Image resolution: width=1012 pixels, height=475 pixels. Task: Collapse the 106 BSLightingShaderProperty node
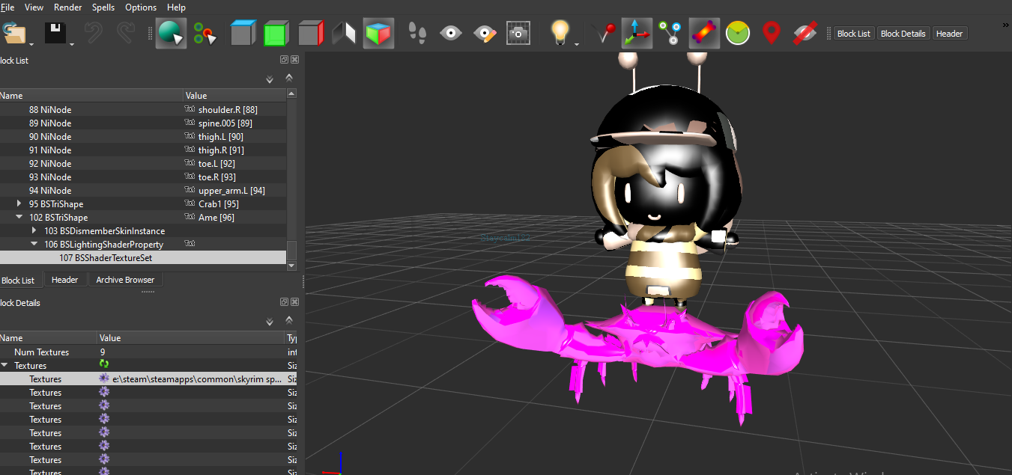34,244
